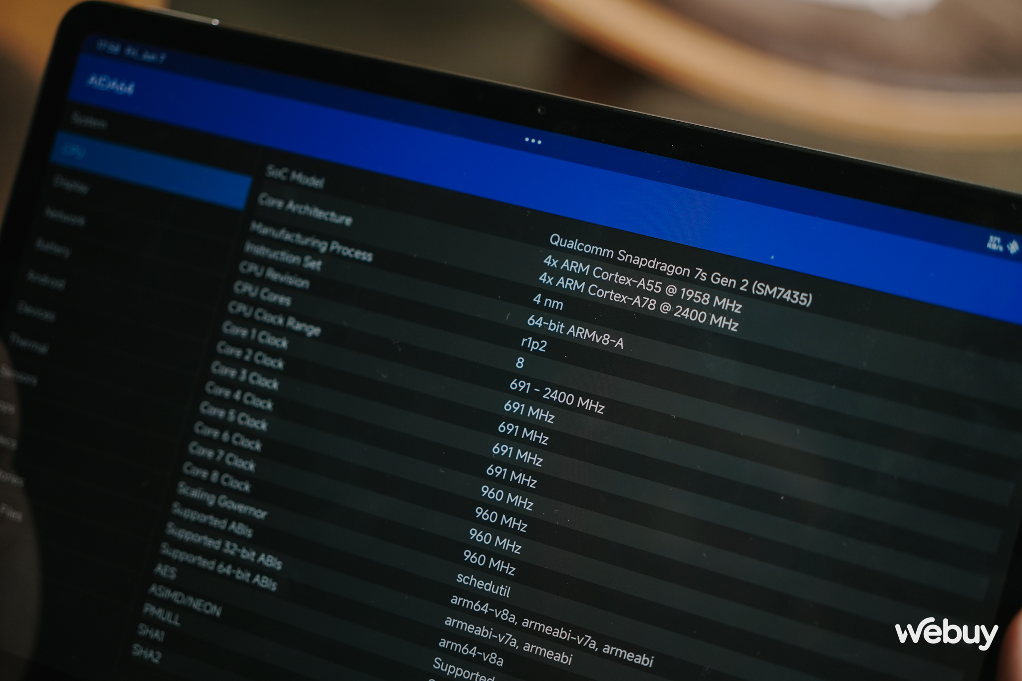Image resolution: width=1022 pixels, height=681 pixels.
Task: Tap the arm64-v8a 64-bit ABIs value
Action: pos(471,652)
